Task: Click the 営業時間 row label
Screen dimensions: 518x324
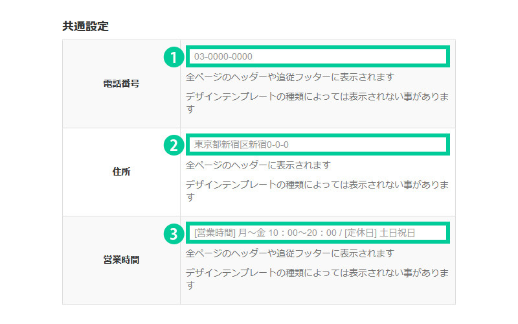Action: pos(121,260)
